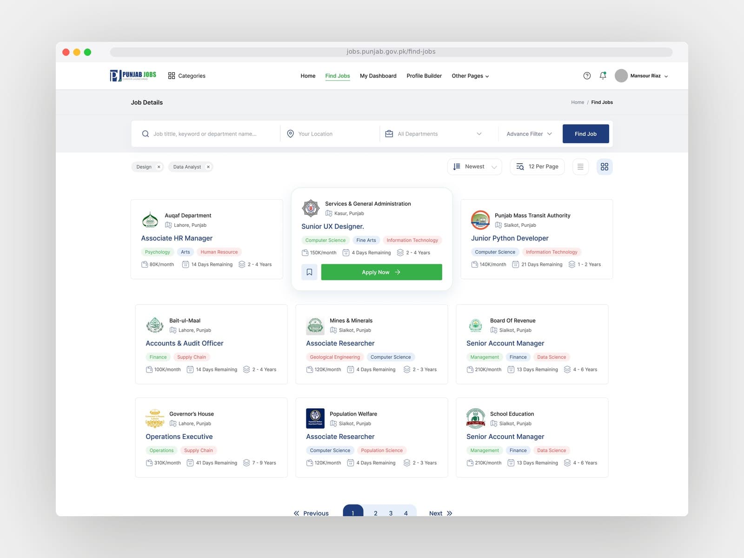Go to Next page

point(440,513)
